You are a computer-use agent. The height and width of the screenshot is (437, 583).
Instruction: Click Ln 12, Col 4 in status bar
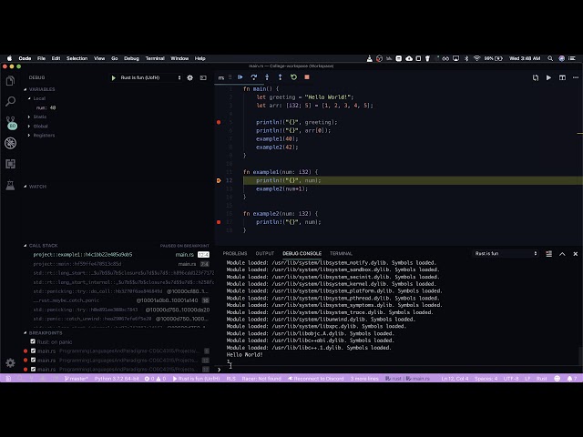point(455,379)
